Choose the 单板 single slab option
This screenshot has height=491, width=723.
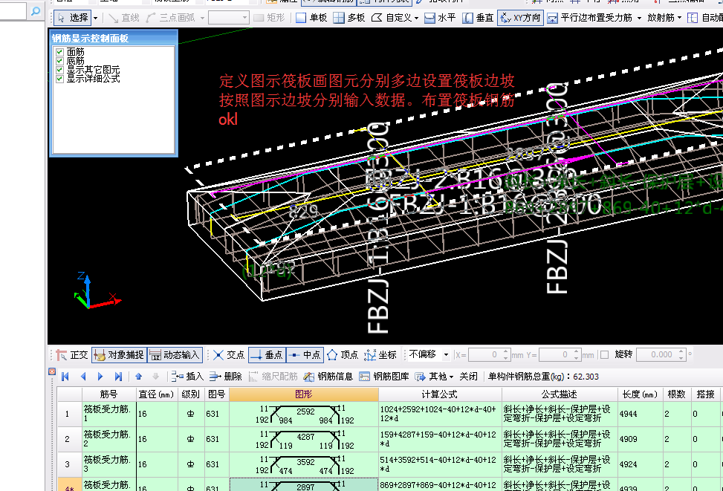pos(311,18)
